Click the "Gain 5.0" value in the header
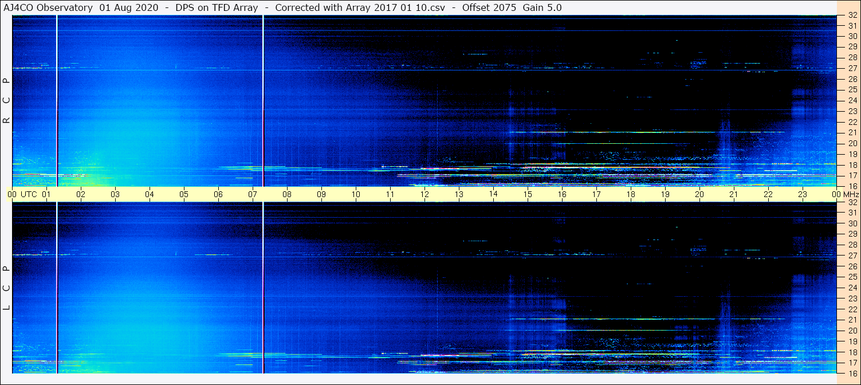The height and width of the screenshot is (385, 861). 542,7
